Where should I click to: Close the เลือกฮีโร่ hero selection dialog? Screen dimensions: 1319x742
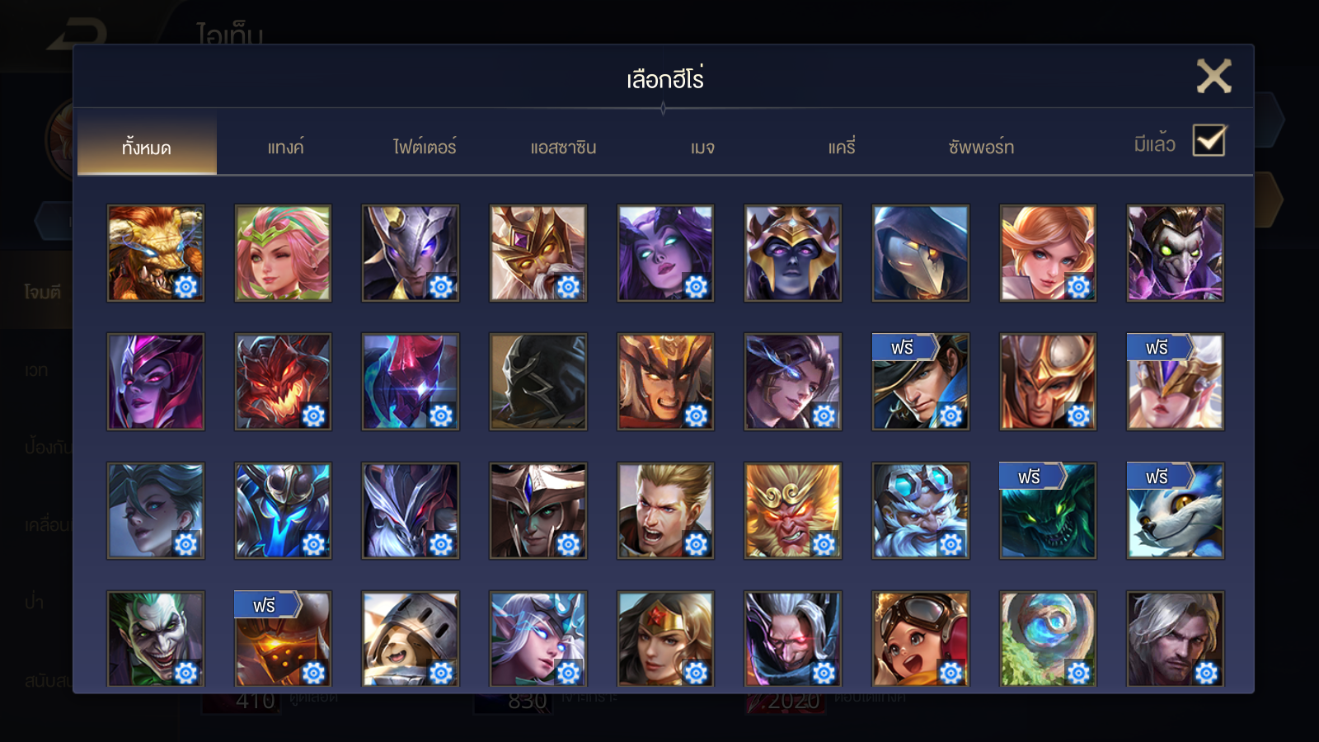tap(1213, 76)
